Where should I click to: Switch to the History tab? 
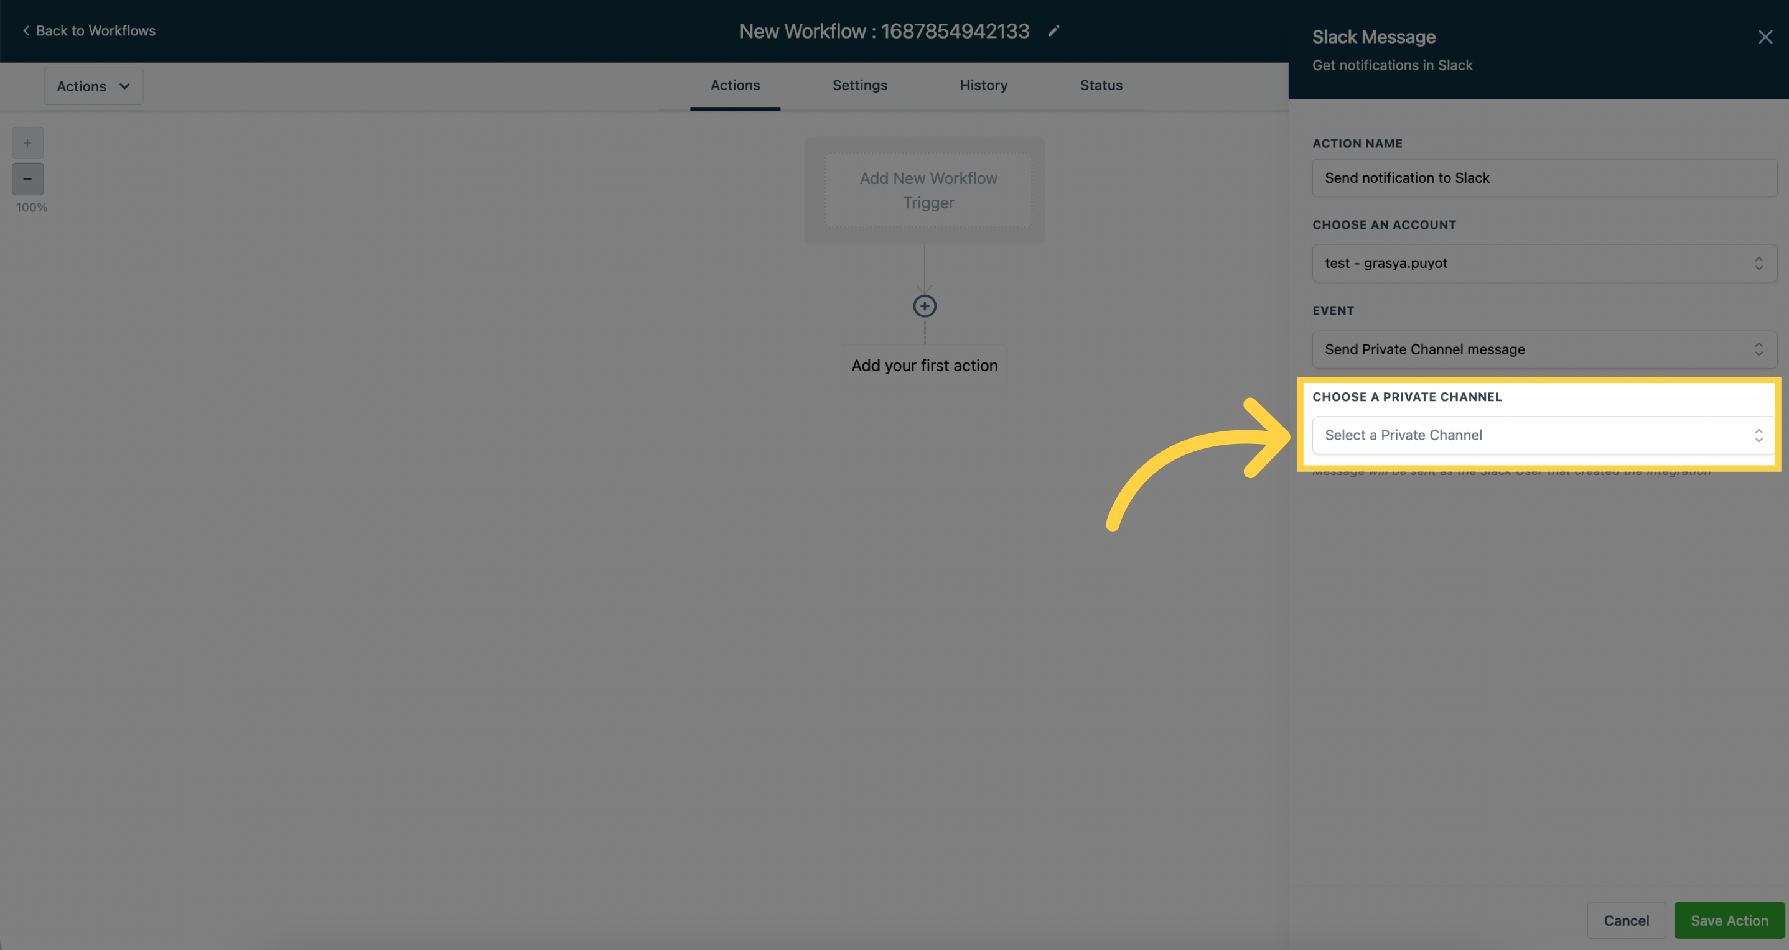[983, 85]
